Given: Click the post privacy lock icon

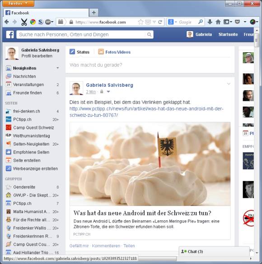Looking at the screenshot, I should click(102, 91).
